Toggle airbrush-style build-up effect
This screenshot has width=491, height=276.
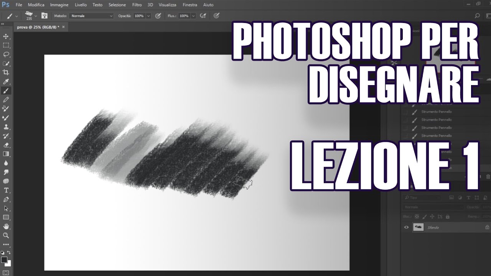pos(204,16)
